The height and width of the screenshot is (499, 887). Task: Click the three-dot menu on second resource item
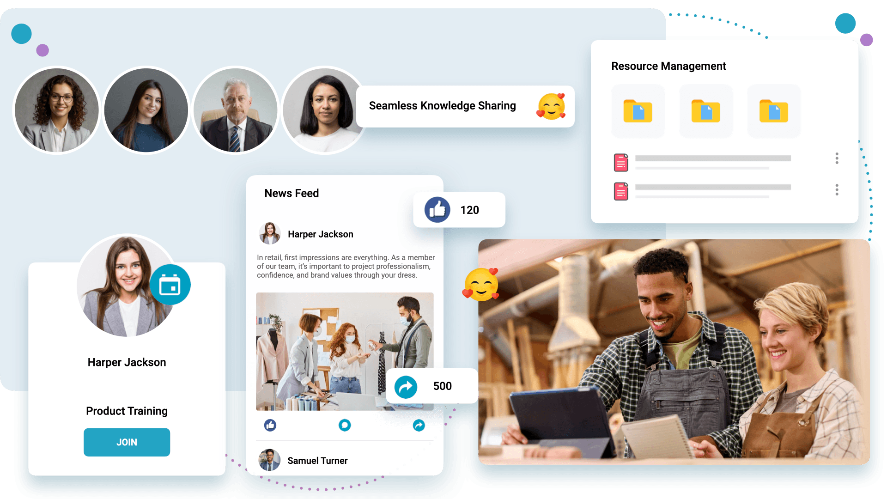click(837, 189)
